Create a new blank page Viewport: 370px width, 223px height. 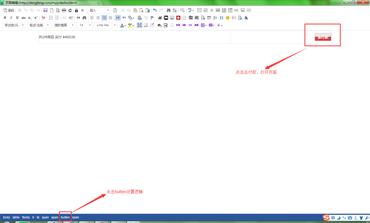[52, 10]
